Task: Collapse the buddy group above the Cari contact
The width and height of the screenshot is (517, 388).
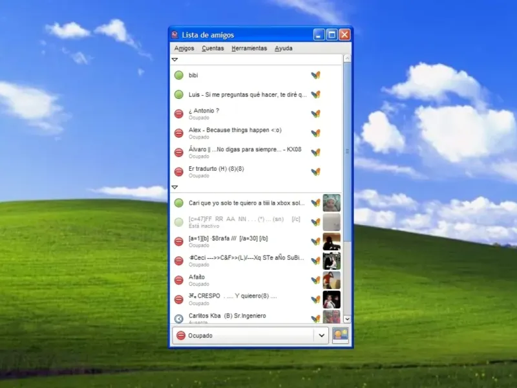Action: 174,188
